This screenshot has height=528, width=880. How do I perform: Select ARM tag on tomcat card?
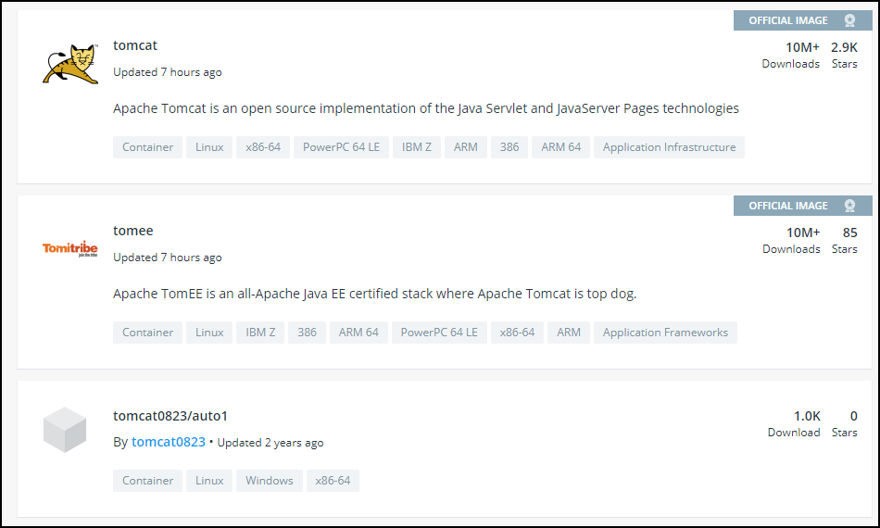tap(466, 147)
